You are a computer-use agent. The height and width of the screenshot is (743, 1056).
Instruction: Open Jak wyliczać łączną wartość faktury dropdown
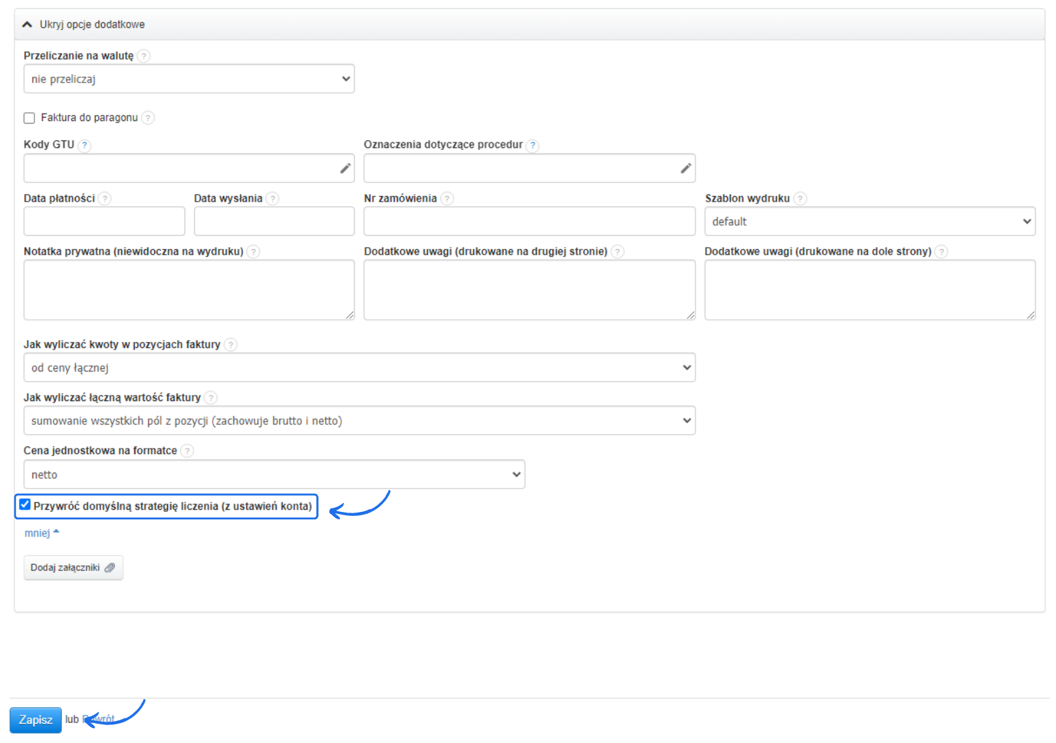click(x=359, y=421)
